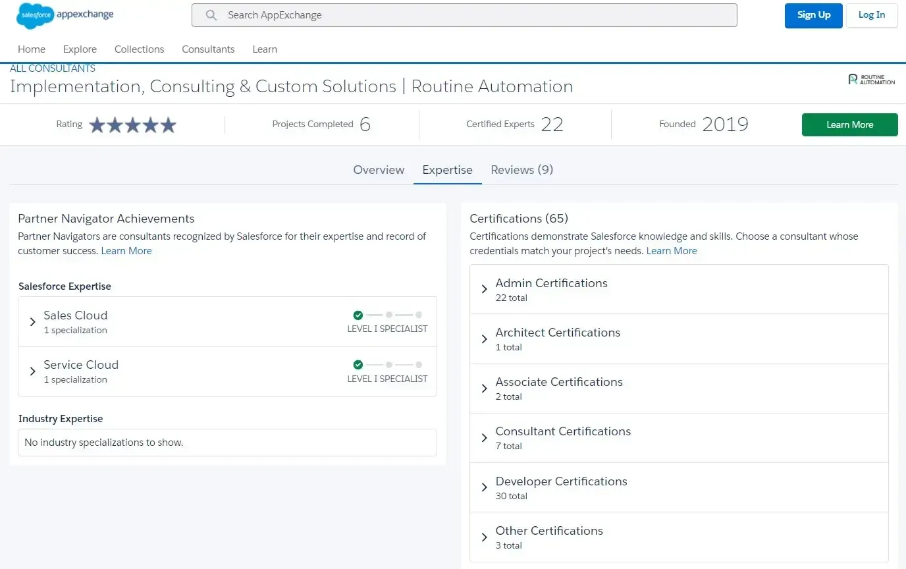
Task: Open Learn More link under Certifications
Action: [672, 251]
